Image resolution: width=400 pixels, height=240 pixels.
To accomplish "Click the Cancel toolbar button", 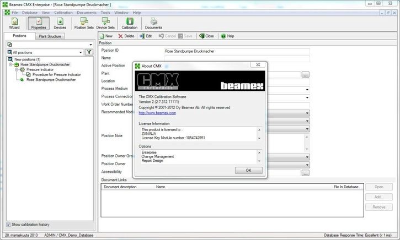I will (167, 36).
